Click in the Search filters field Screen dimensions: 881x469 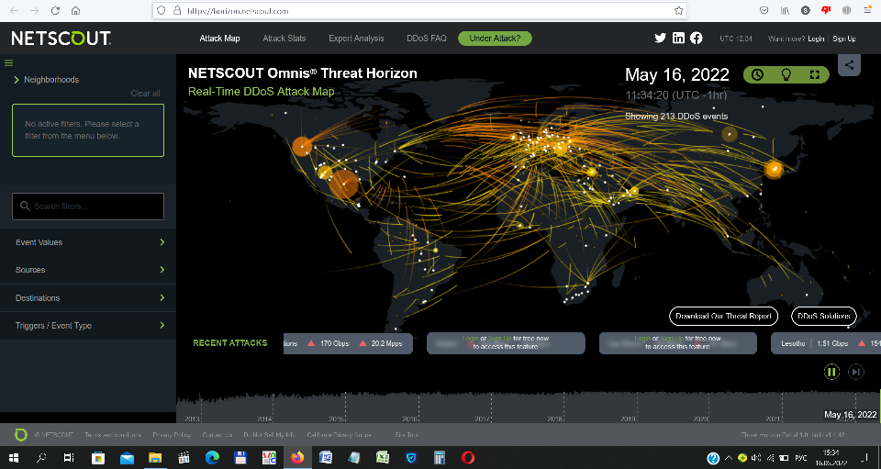pyautogui.click(x=88, y=207)
